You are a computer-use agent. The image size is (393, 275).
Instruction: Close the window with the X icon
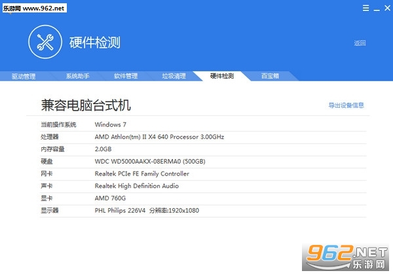[388, 8]
